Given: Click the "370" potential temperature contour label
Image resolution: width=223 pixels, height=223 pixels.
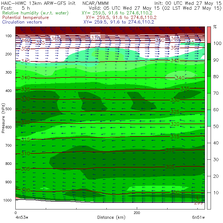Looking at the screenshot, I should click(95, 38).
